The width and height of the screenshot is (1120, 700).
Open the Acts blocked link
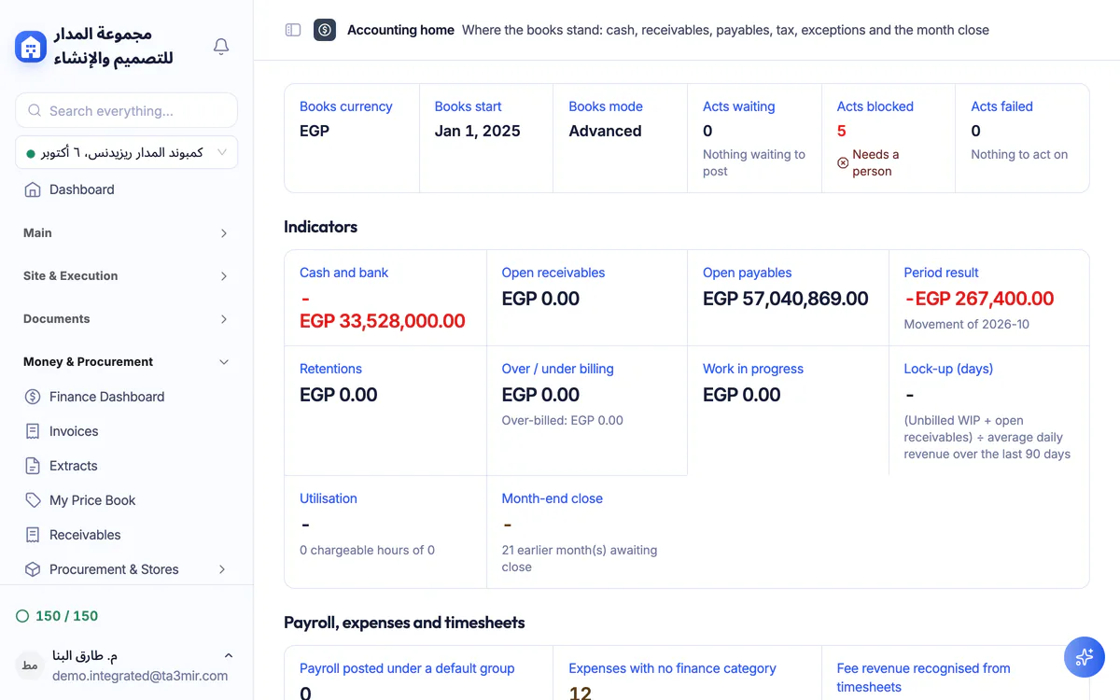(875, 106)
